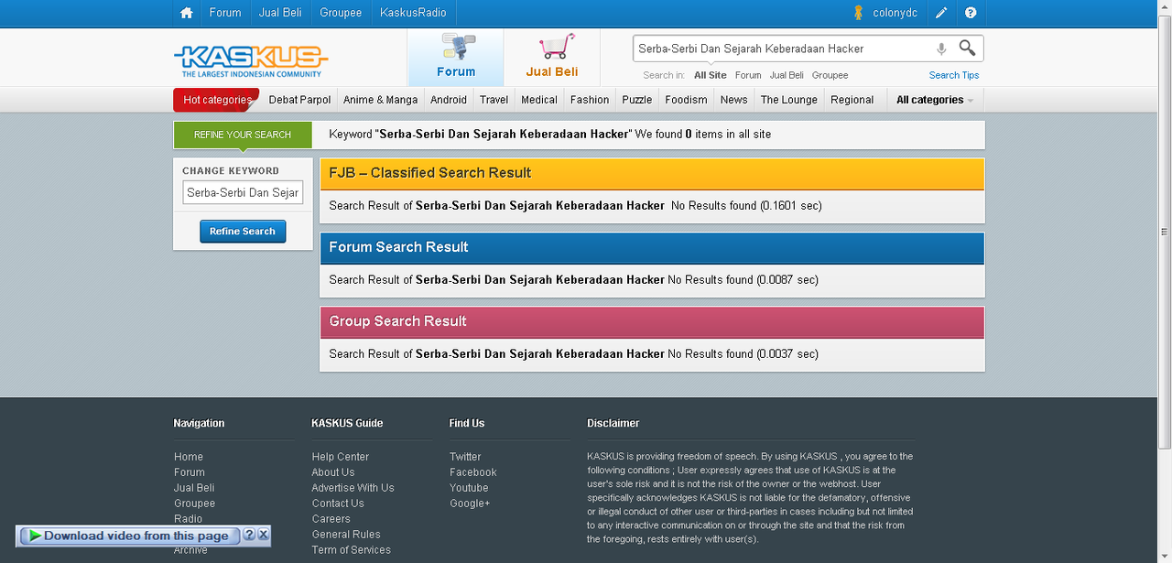Open The Lounge category
Screen dimensions: 1172x563
(788, 100)
